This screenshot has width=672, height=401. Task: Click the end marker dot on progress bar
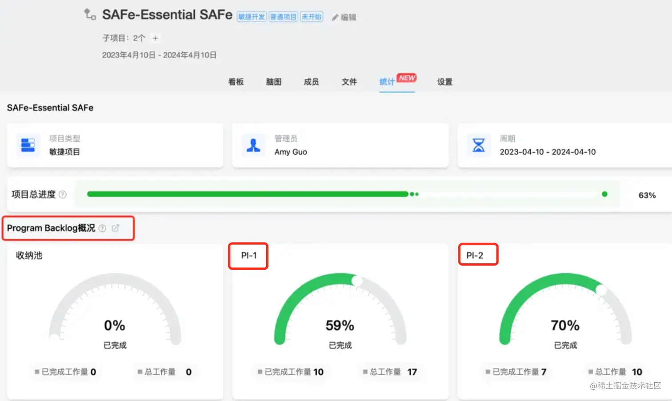point(604,194)
